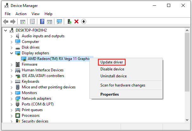The image size is (192, 131).
Task: Choose Update driver from context menu
Action: [112, 62]
